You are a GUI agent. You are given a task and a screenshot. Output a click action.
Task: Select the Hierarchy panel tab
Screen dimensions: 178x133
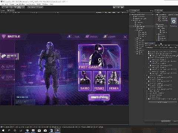[135, 11]
